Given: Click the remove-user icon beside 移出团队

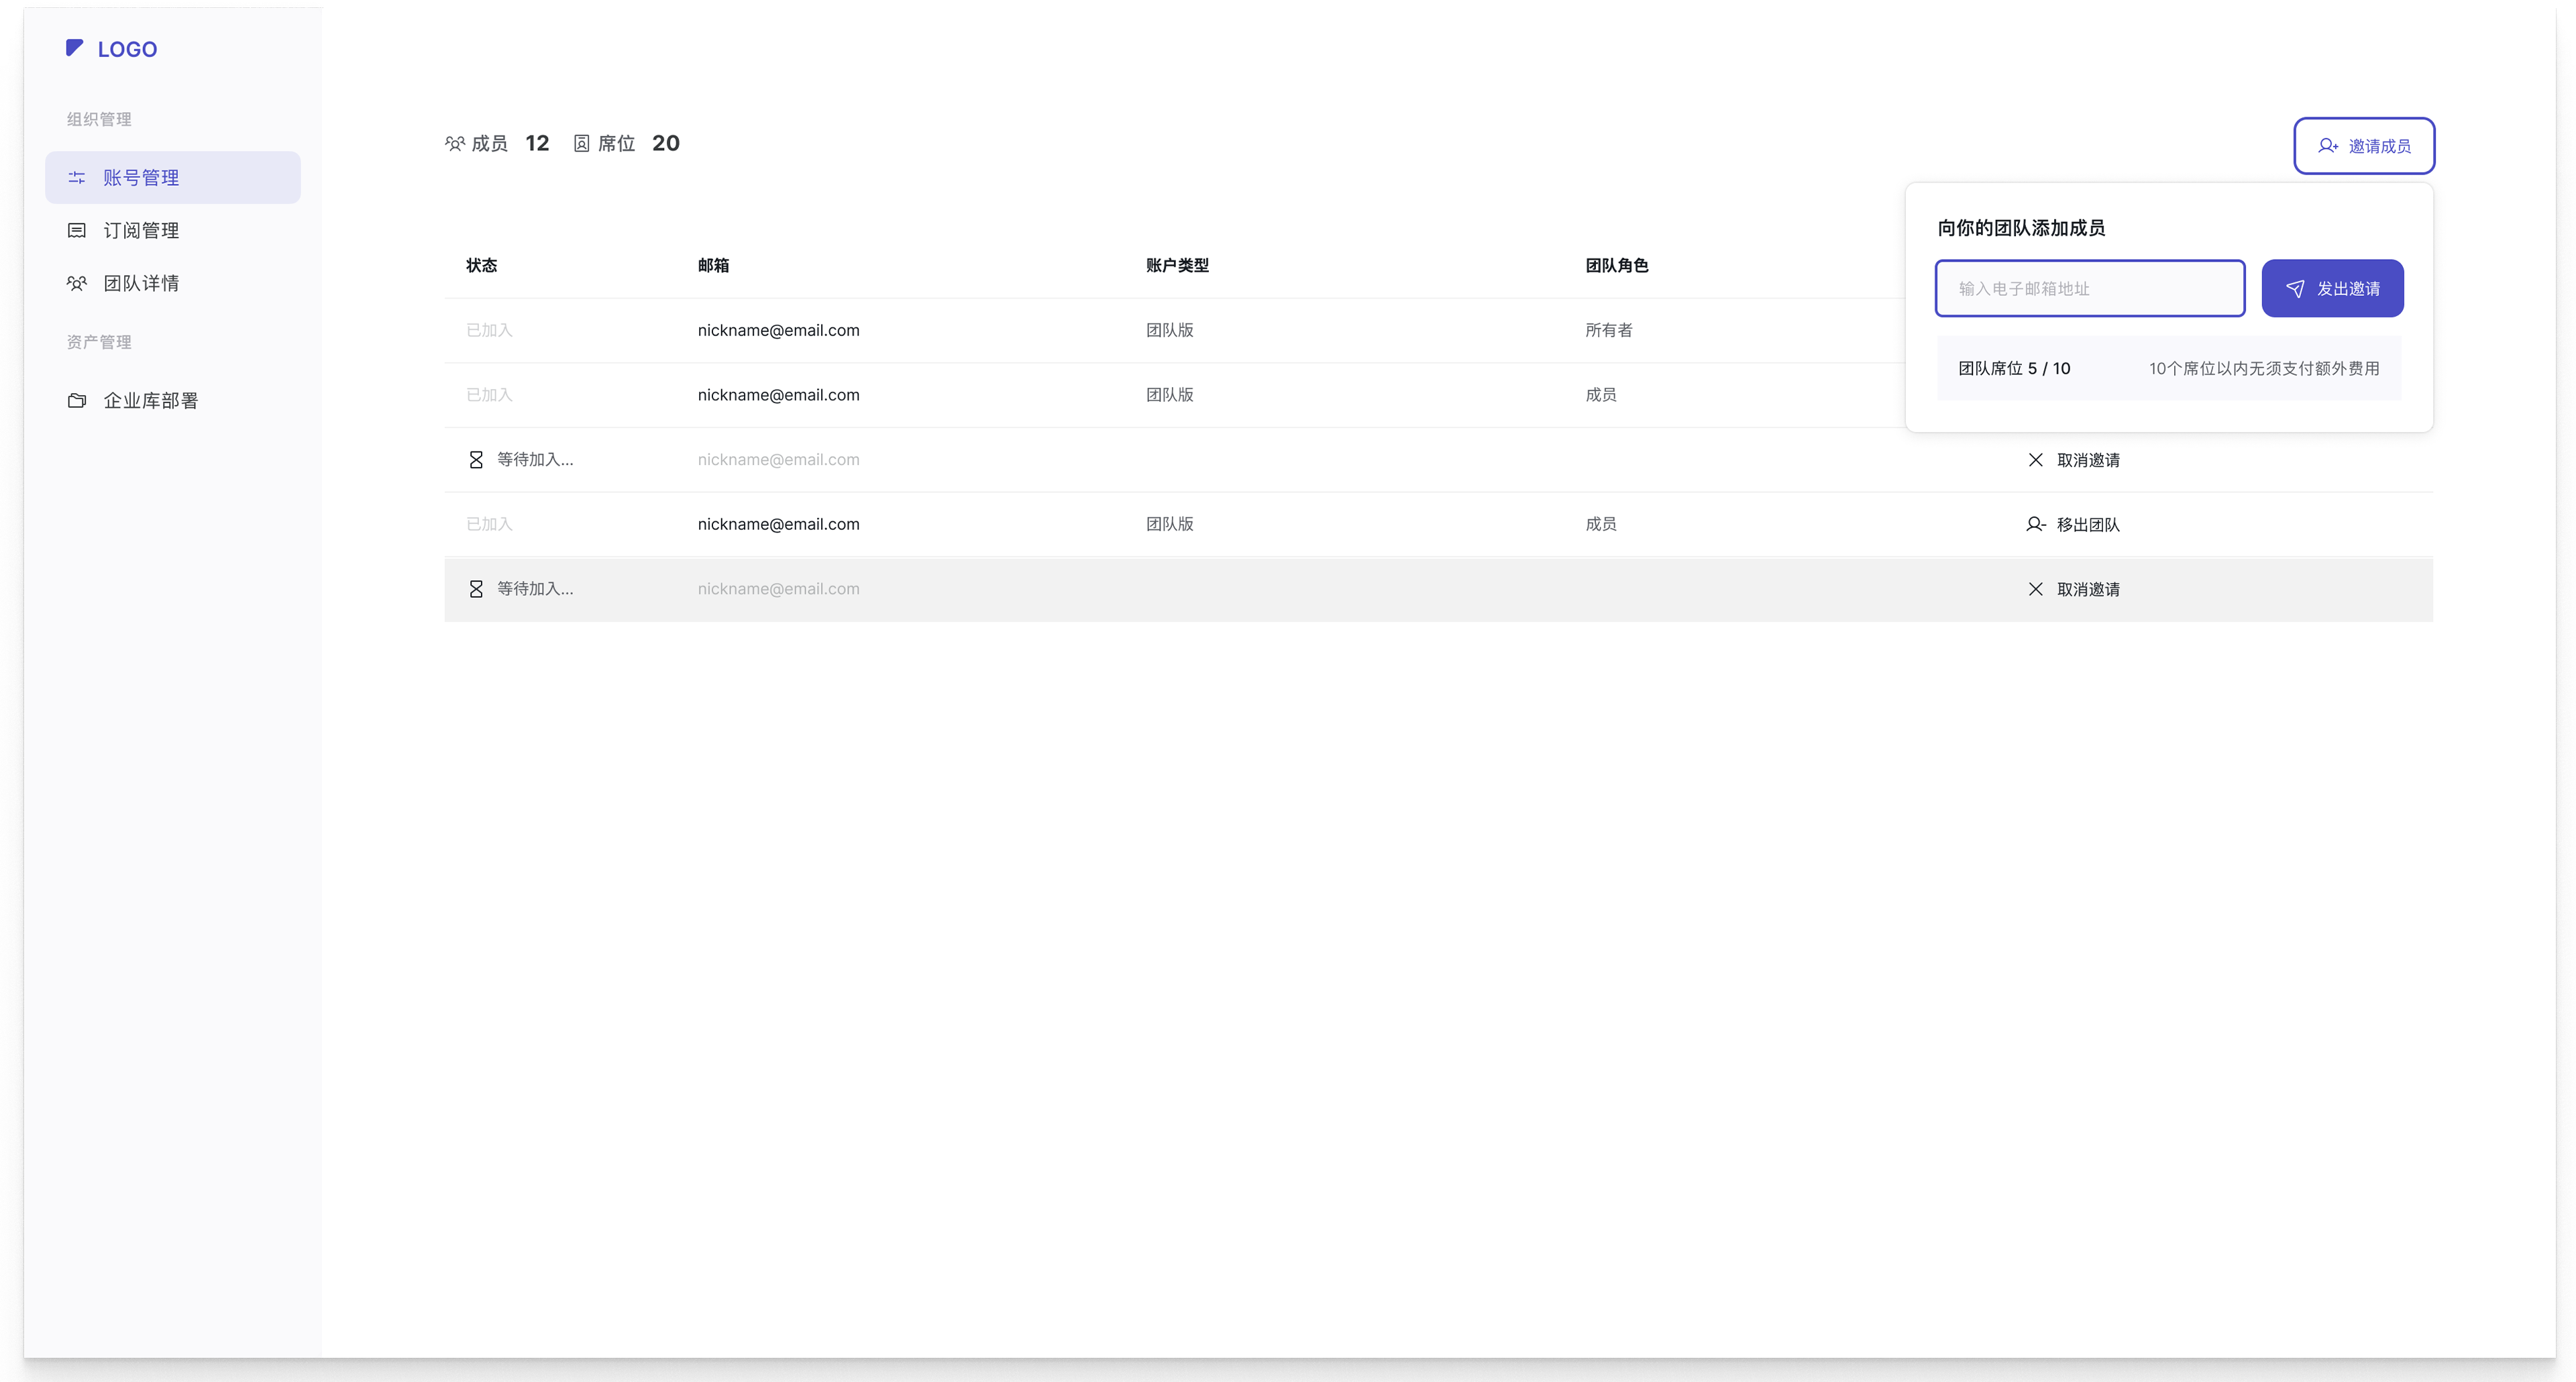Looking at the screenshot, I should click(x=2035, y=524).
